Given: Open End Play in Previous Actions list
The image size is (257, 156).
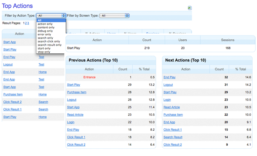Looking at the screenshot, I should pyautogui.click(x=73, y=130).
